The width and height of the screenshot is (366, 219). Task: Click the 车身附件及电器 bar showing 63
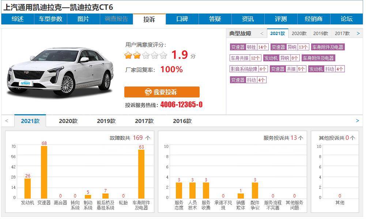[x=141, y=174]
